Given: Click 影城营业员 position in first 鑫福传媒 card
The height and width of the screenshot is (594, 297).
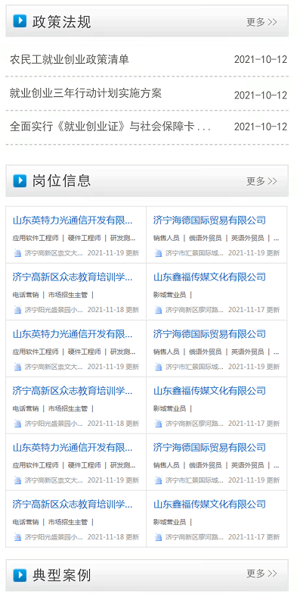Looking at the screenshot, I should click(169, 295).
